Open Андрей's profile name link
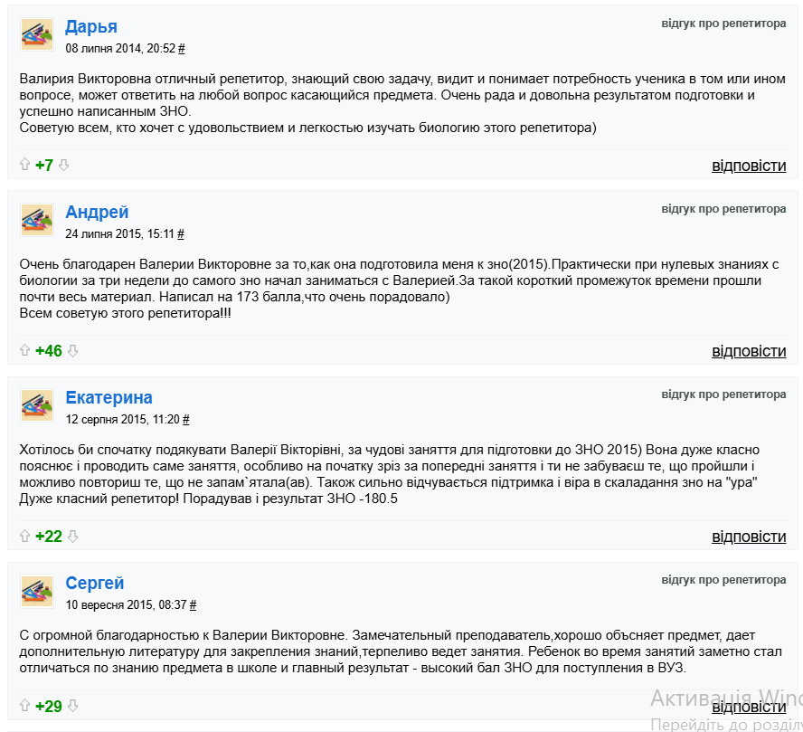803x732 pixels. (97, 212)
